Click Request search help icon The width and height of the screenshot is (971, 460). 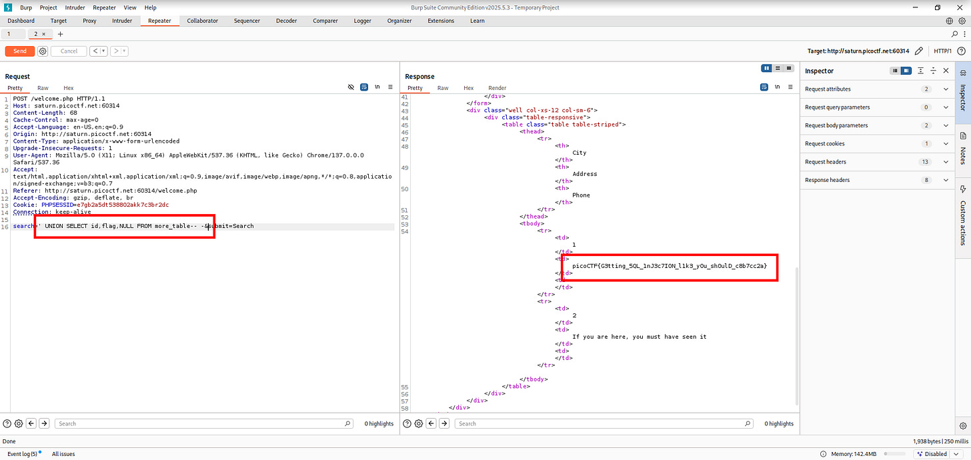[7, 423]
